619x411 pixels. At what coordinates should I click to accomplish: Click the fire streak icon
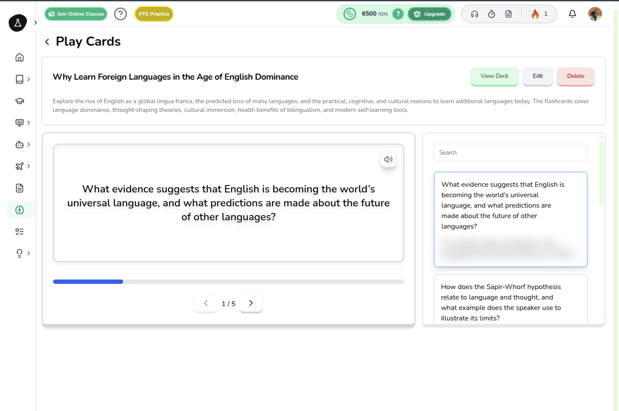535,14
